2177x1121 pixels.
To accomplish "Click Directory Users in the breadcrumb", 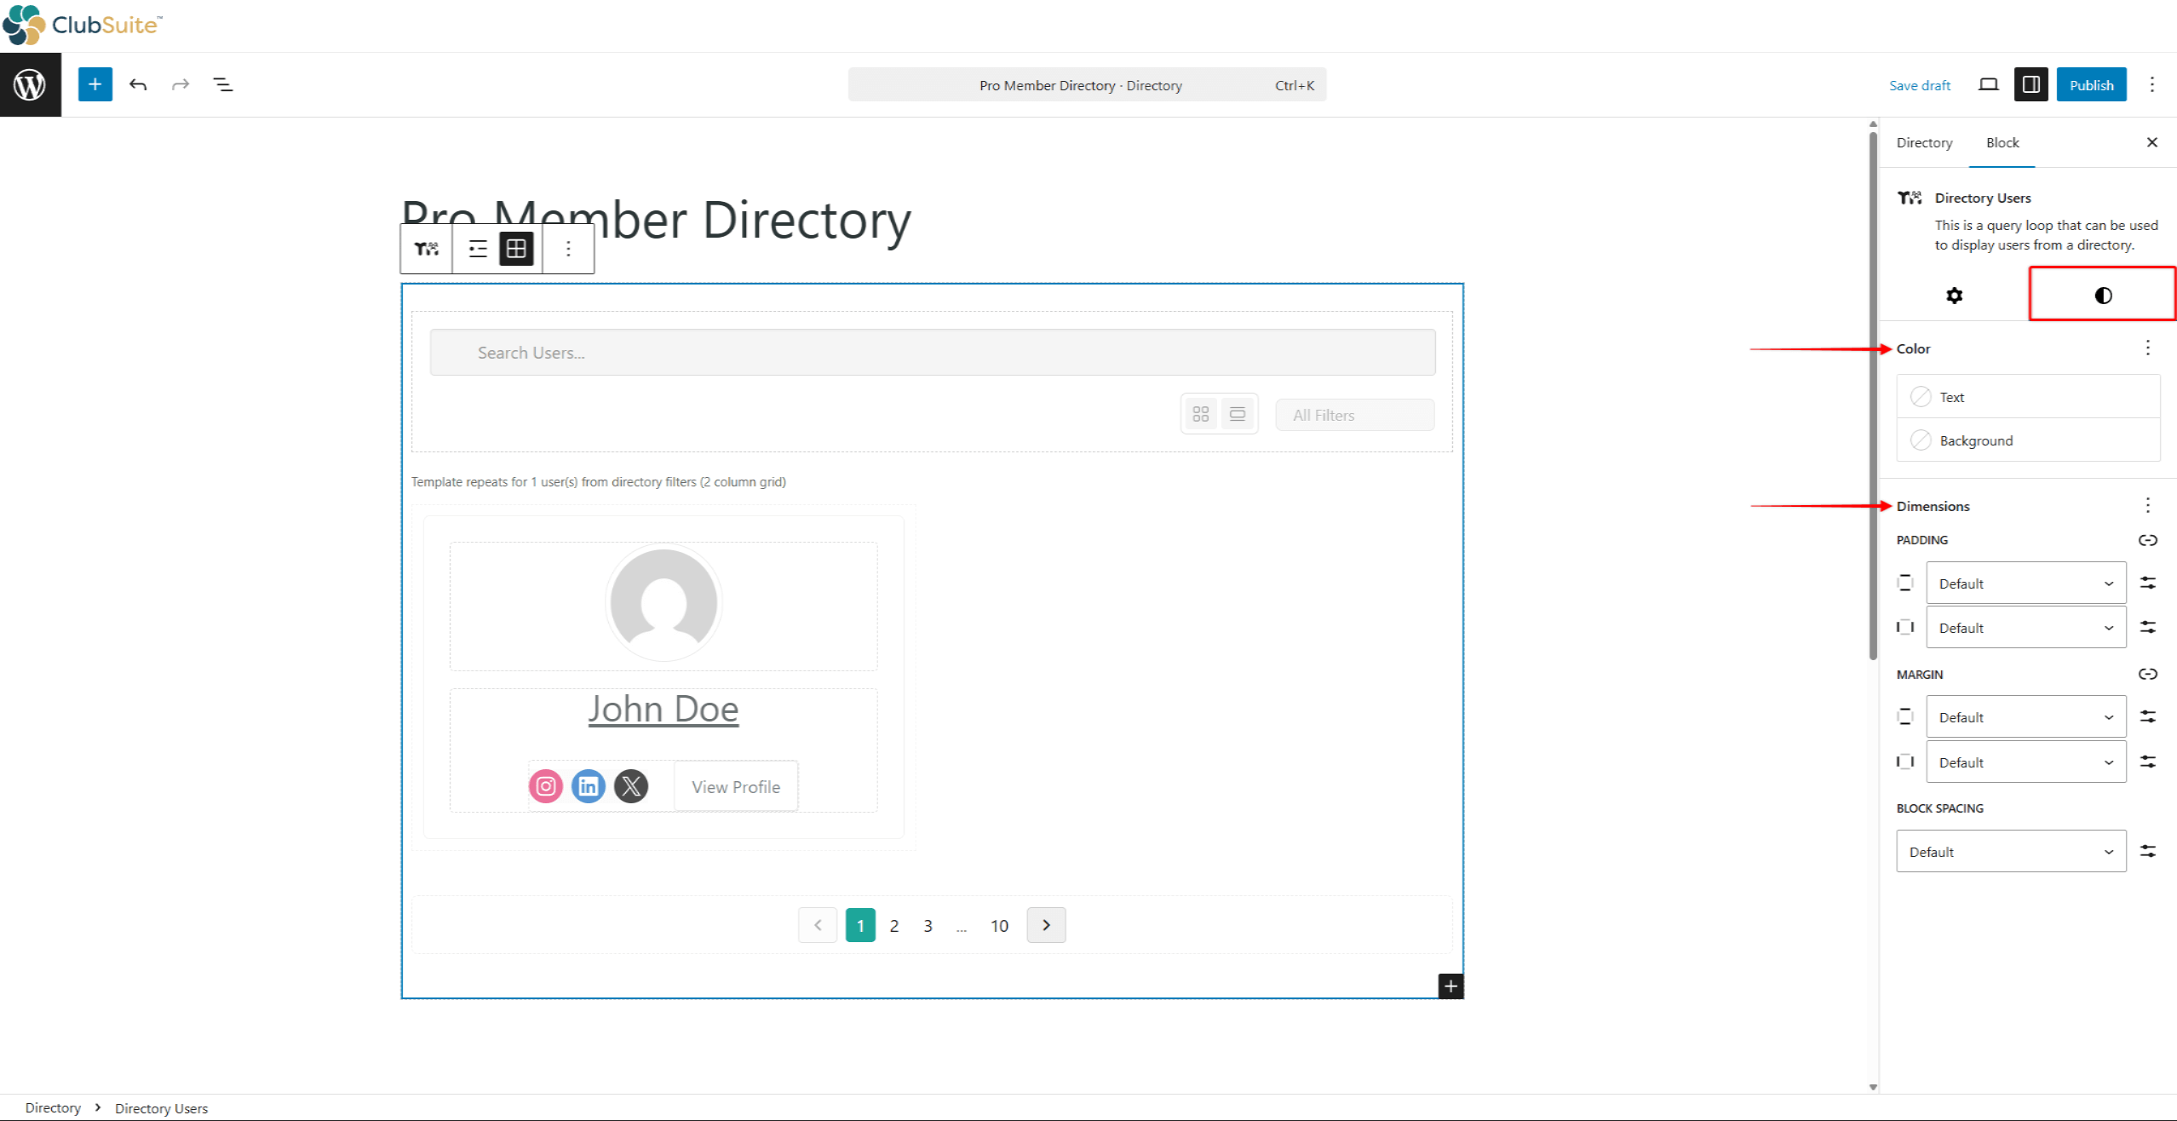I will [x=161, y=1107].
